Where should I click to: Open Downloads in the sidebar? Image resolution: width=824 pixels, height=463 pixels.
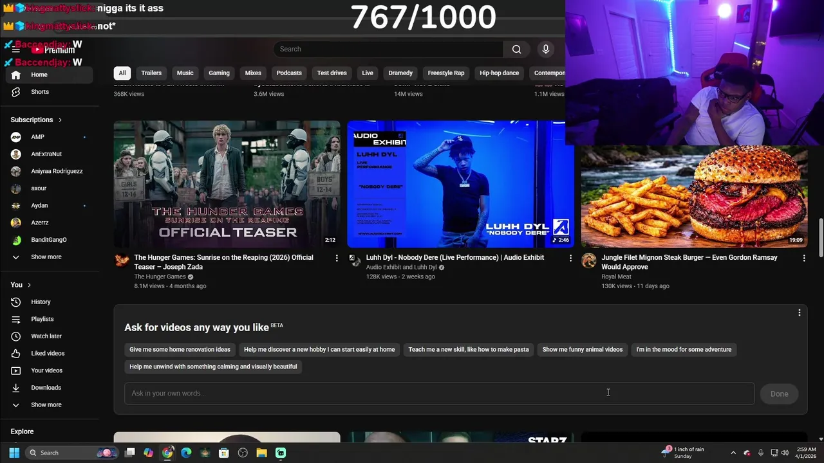point(49,388)
